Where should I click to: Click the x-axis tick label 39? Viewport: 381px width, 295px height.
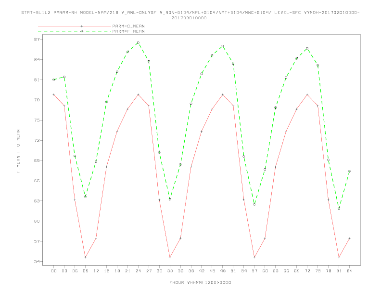click(191, 271)
